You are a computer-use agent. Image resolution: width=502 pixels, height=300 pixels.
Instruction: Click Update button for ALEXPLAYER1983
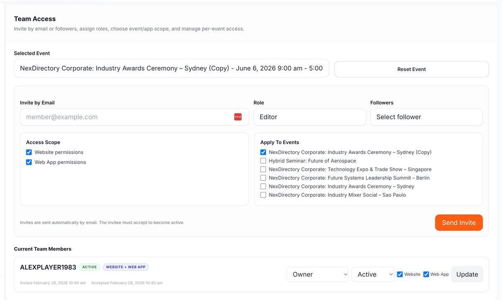467,274
